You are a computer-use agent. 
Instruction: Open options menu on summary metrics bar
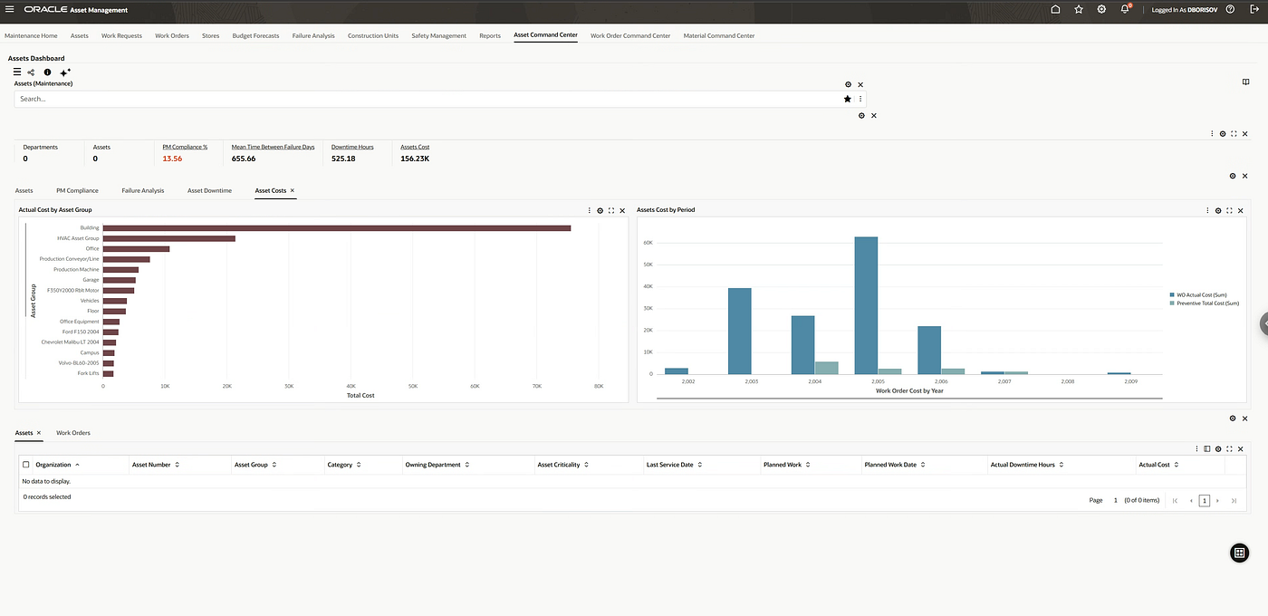[x=1212, y=133]
